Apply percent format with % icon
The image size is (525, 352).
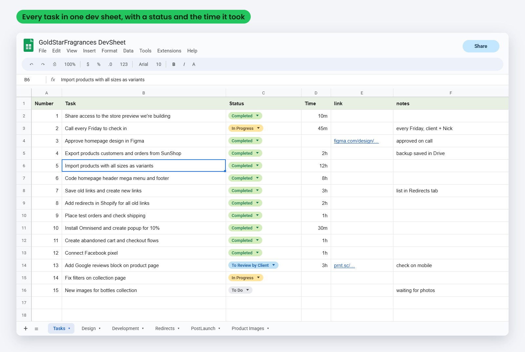point(99,64)
